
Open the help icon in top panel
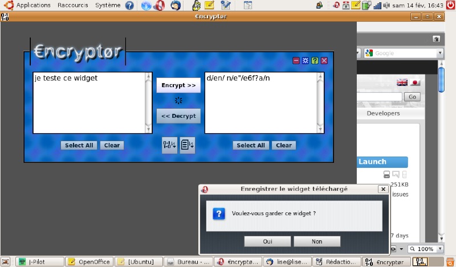click(129, 6)
